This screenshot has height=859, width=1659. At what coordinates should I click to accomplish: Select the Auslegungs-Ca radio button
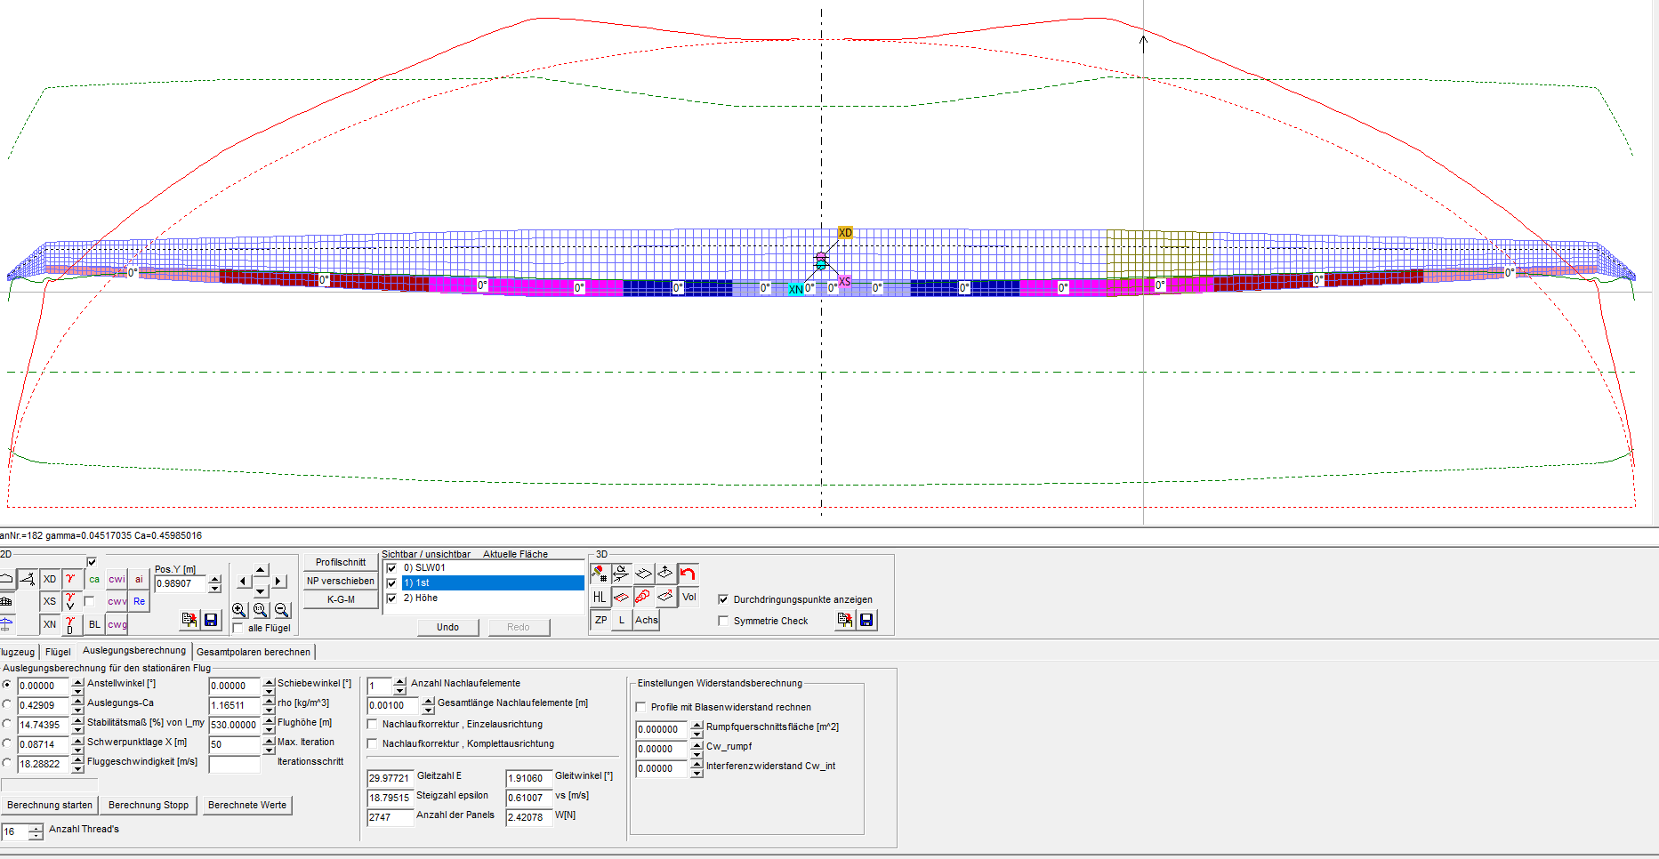7,704
